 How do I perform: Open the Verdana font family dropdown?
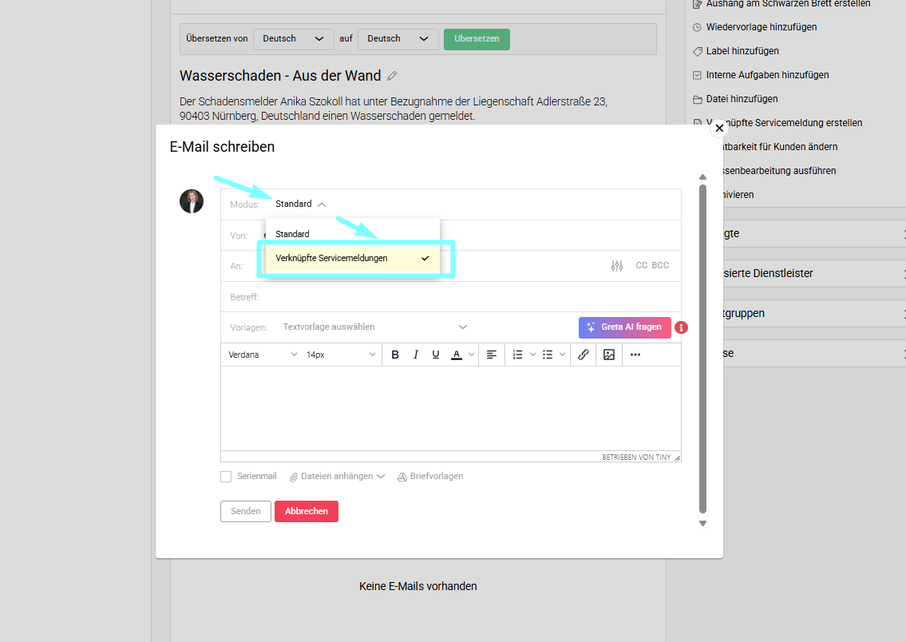tap(263, 355)
